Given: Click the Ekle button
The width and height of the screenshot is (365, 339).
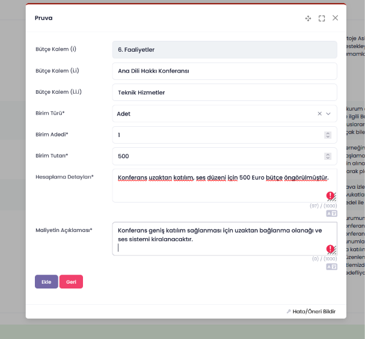Looking at the screenshot, I should pos(46,281).
